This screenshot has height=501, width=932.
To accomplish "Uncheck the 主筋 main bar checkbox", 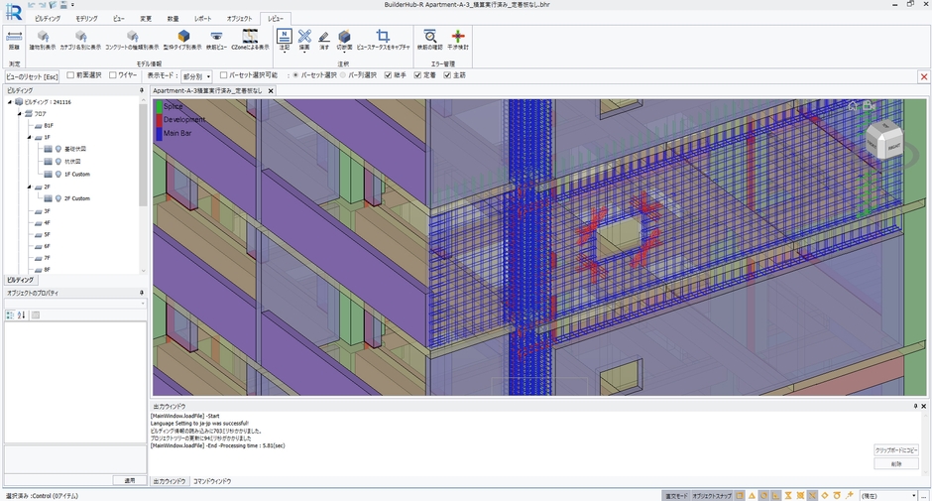I will (x=447, y=75).
